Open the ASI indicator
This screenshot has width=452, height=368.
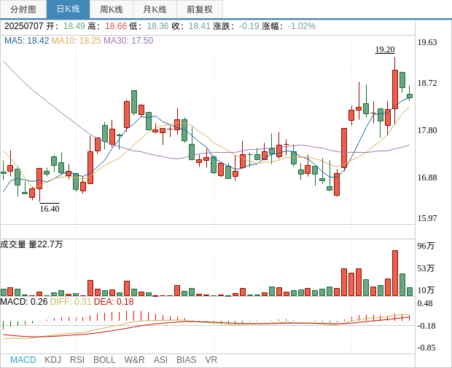(160, 360)
